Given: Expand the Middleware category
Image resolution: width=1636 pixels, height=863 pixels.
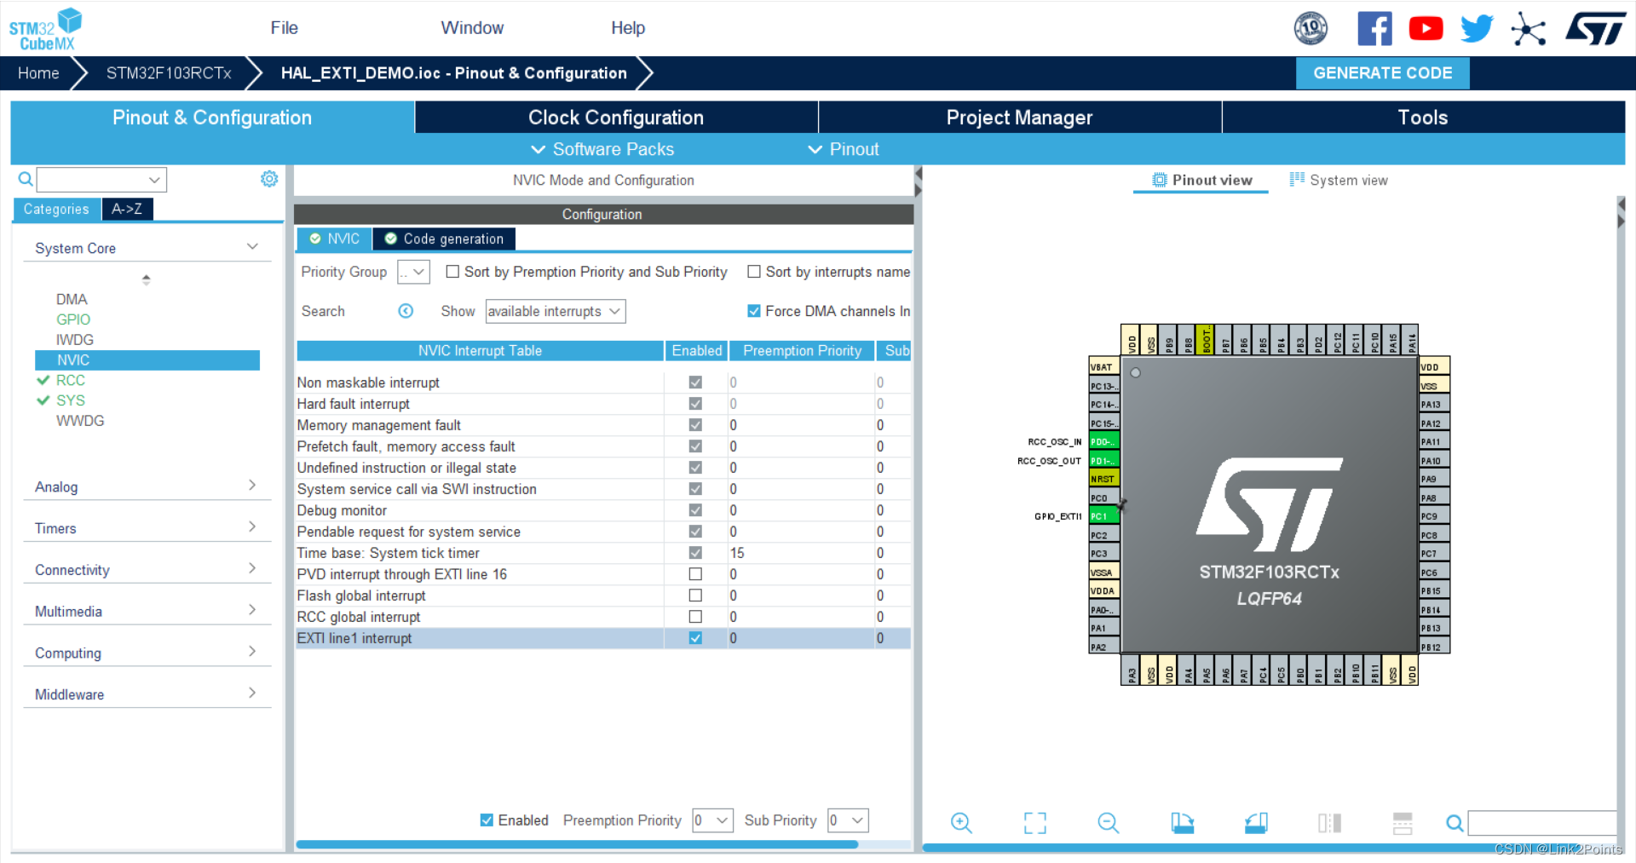Looking at the screenshot, I should coord(252,693).
